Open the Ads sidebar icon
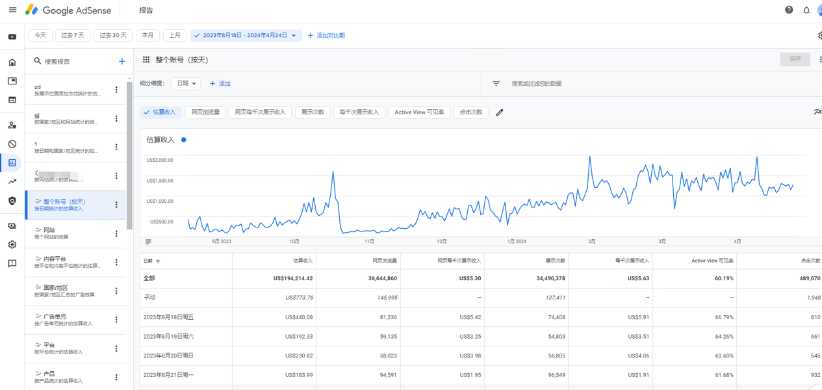The width and height of the screenshot is (822, 390). [12, 81]
